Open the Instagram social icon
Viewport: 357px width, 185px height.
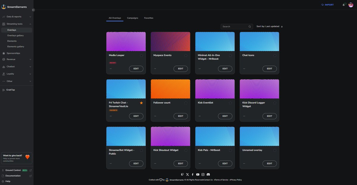click(x=203, y=175)
